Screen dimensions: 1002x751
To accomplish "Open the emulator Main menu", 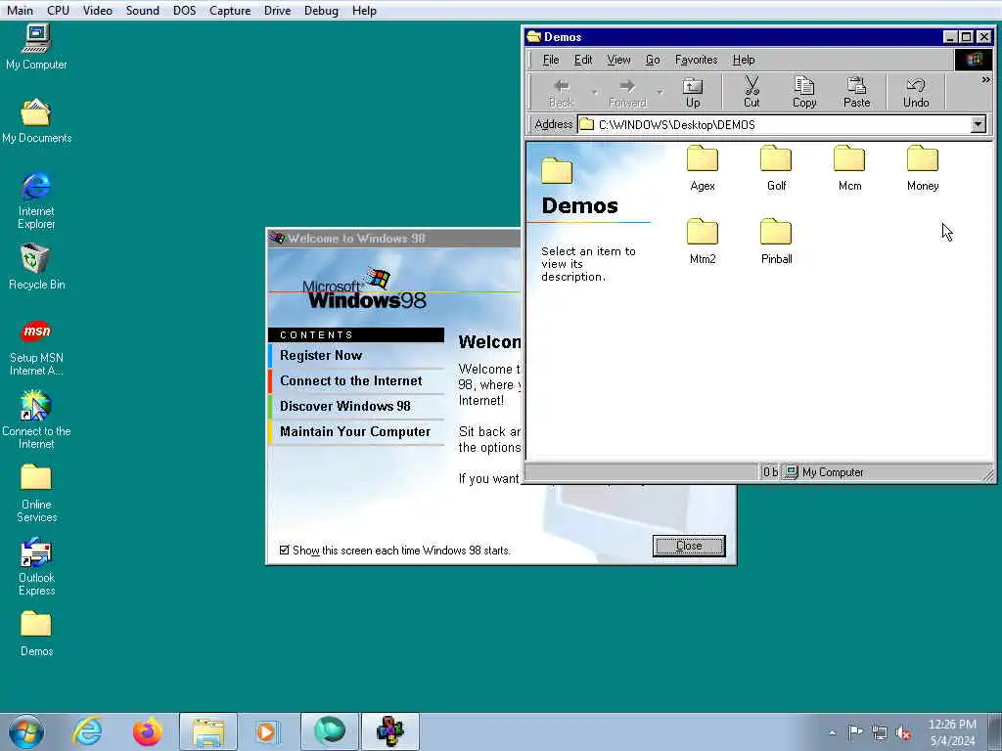I will pos(20,10).
